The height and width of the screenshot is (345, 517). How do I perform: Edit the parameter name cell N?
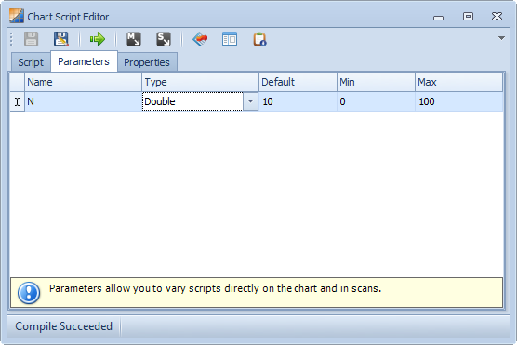pos(83,101)
